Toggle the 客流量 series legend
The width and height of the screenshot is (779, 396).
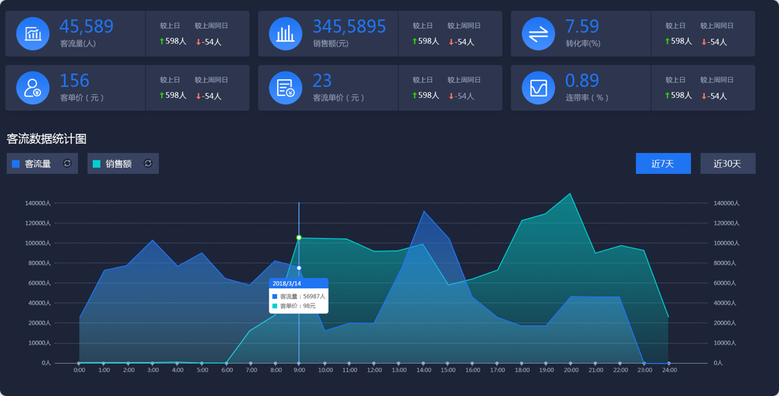[x=38, y=164]
